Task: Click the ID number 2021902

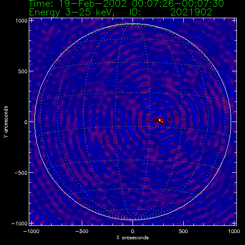Action: pyautogui.click(x=191, y=12)
